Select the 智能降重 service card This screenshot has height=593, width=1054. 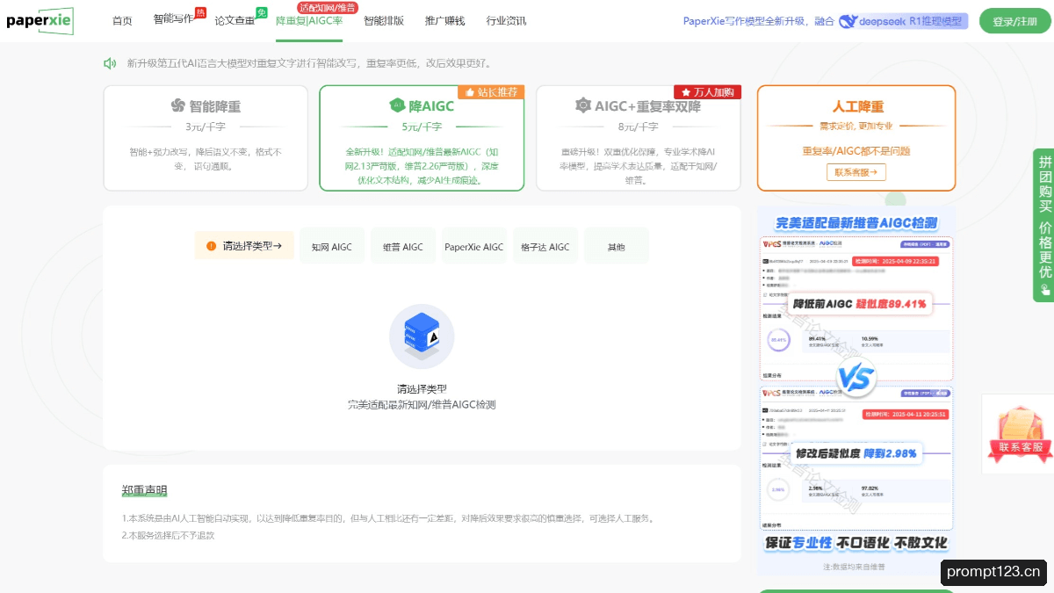(x=206, y=138)
